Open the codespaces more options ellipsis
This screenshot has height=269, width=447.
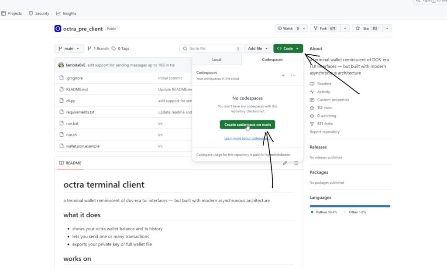(x=293, y=75)
